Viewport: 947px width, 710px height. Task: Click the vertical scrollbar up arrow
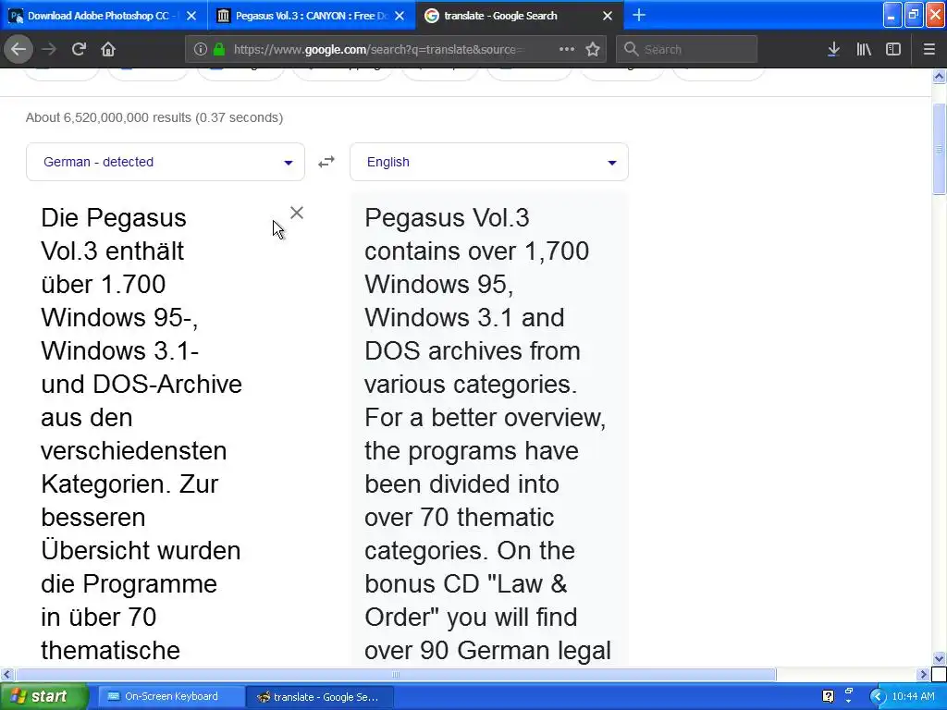click(x=939, y=76)
